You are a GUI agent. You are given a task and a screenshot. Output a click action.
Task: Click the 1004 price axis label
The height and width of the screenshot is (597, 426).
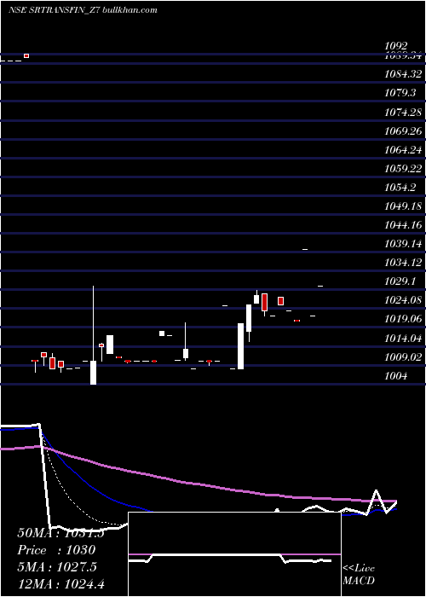[x=396, y=376]
